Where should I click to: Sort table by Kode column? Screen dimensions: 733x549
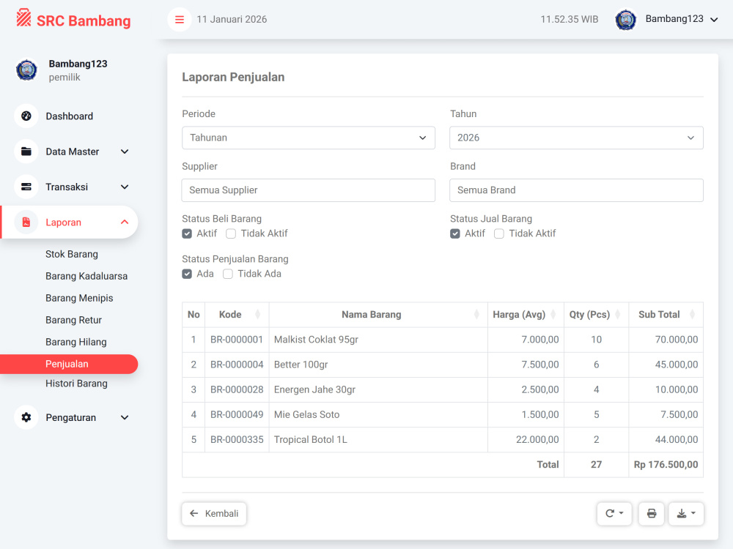(x=257, y=315)
